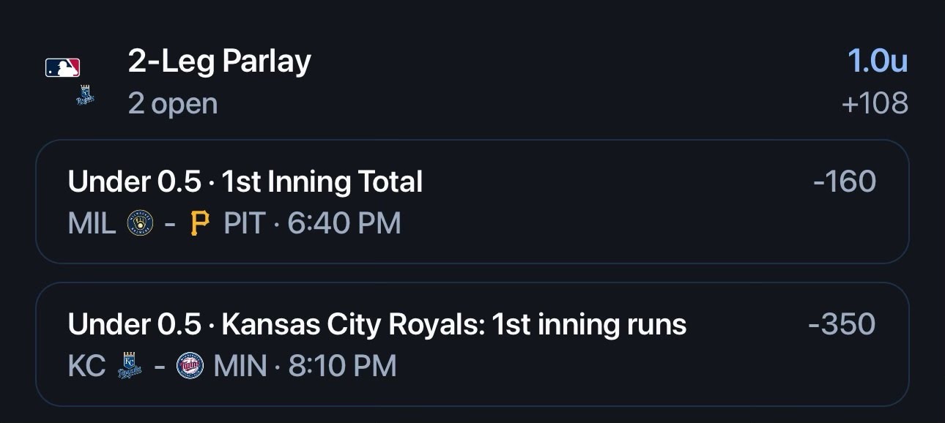Open the 2-Leg Parlay title
The height and width of the screenshot is (423, 945).
point(220,62)
